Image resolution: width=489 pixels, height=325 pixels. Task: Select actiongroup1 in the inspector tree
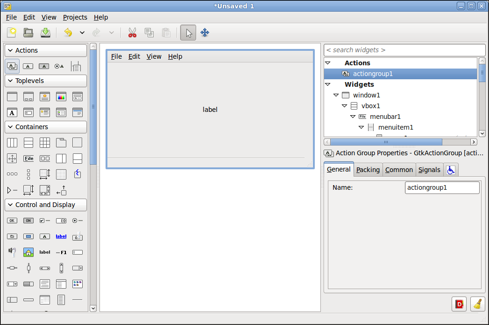click(400, 74)
